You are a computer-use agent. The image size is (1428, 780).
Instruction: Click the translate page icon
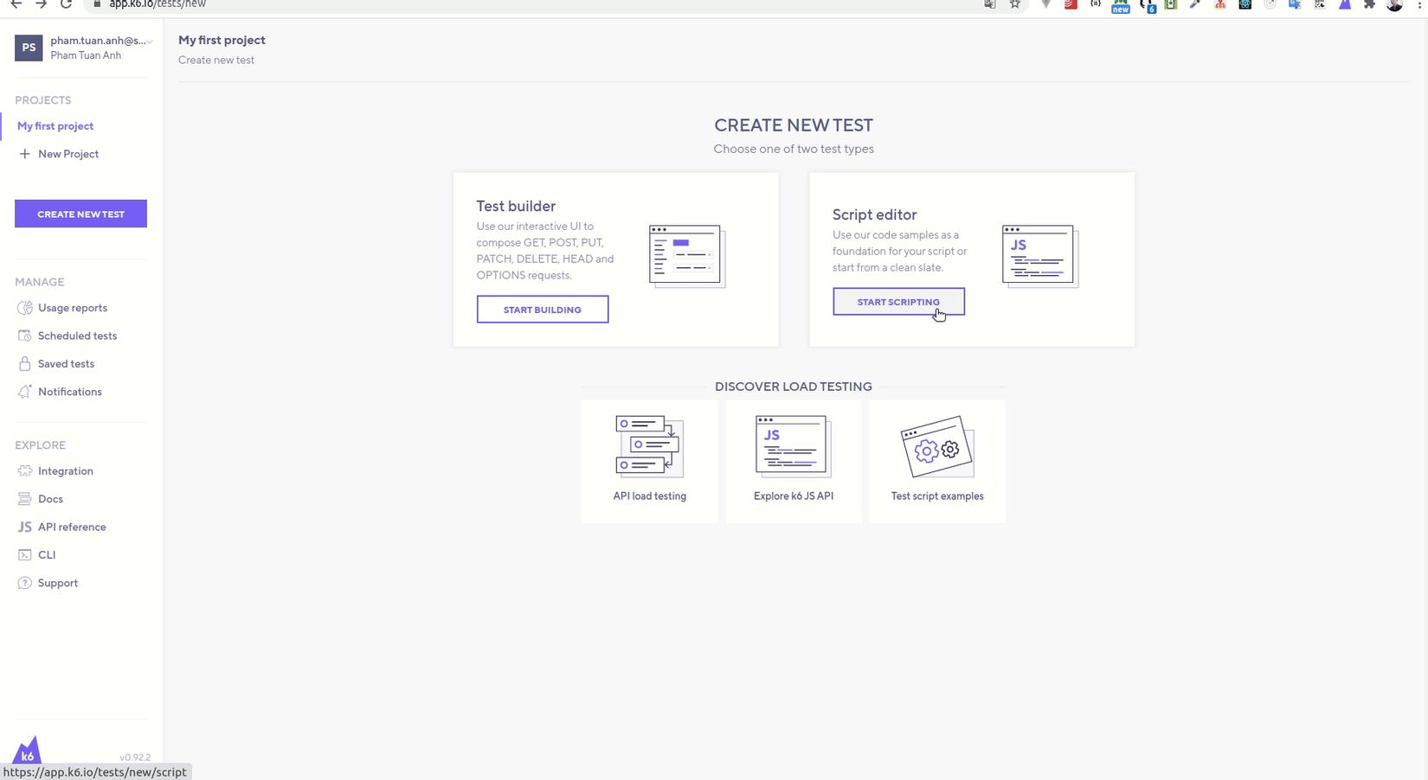click(990, 4)
